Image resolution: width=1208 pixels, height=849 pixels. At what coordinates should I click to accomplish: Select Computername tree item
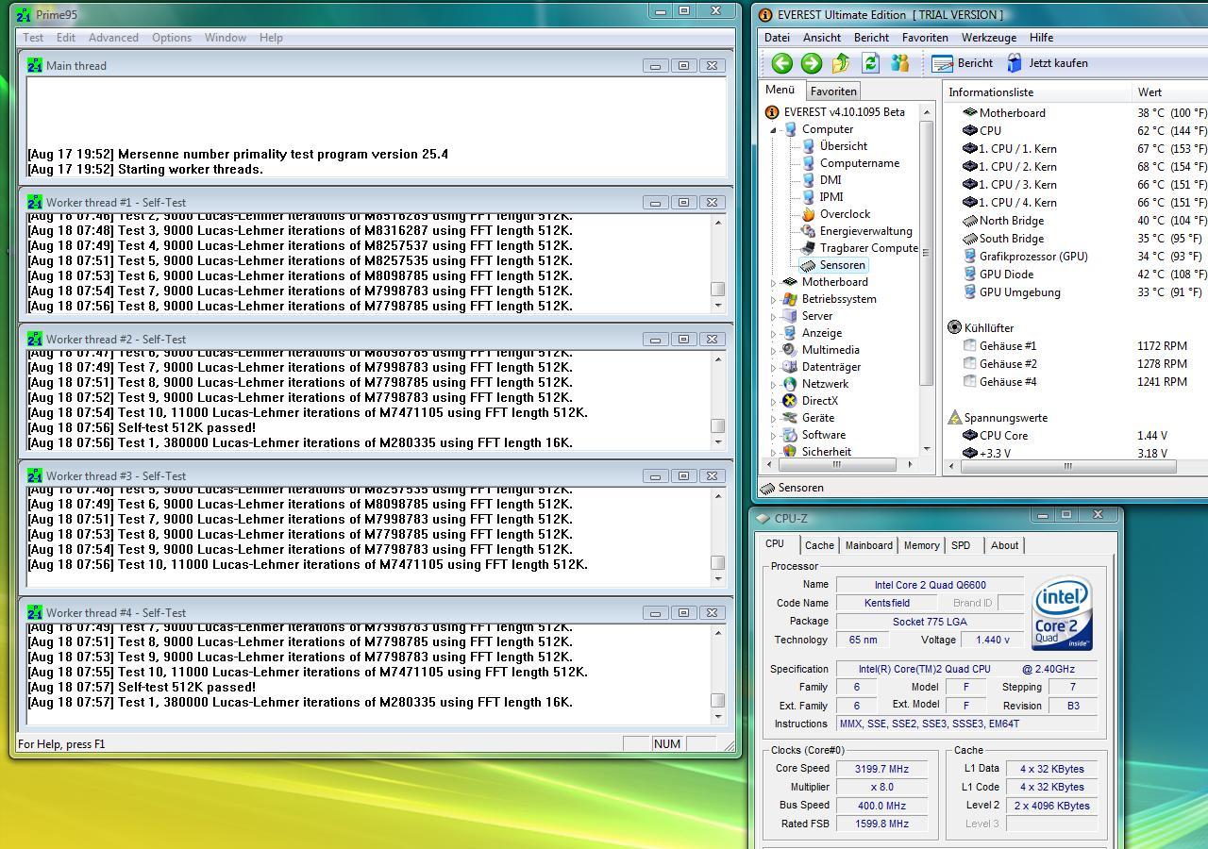[x=860, y=163]
